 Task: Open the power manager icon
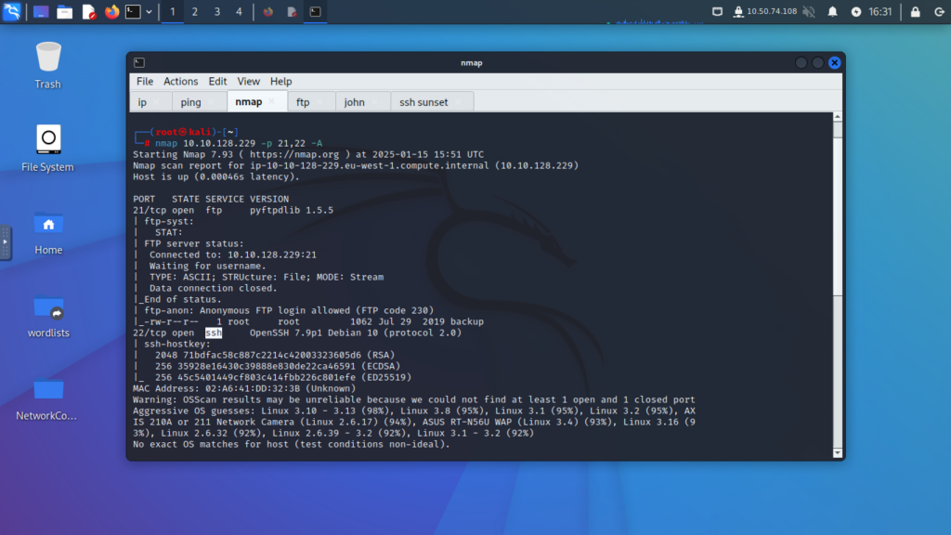tap(855, 12)
